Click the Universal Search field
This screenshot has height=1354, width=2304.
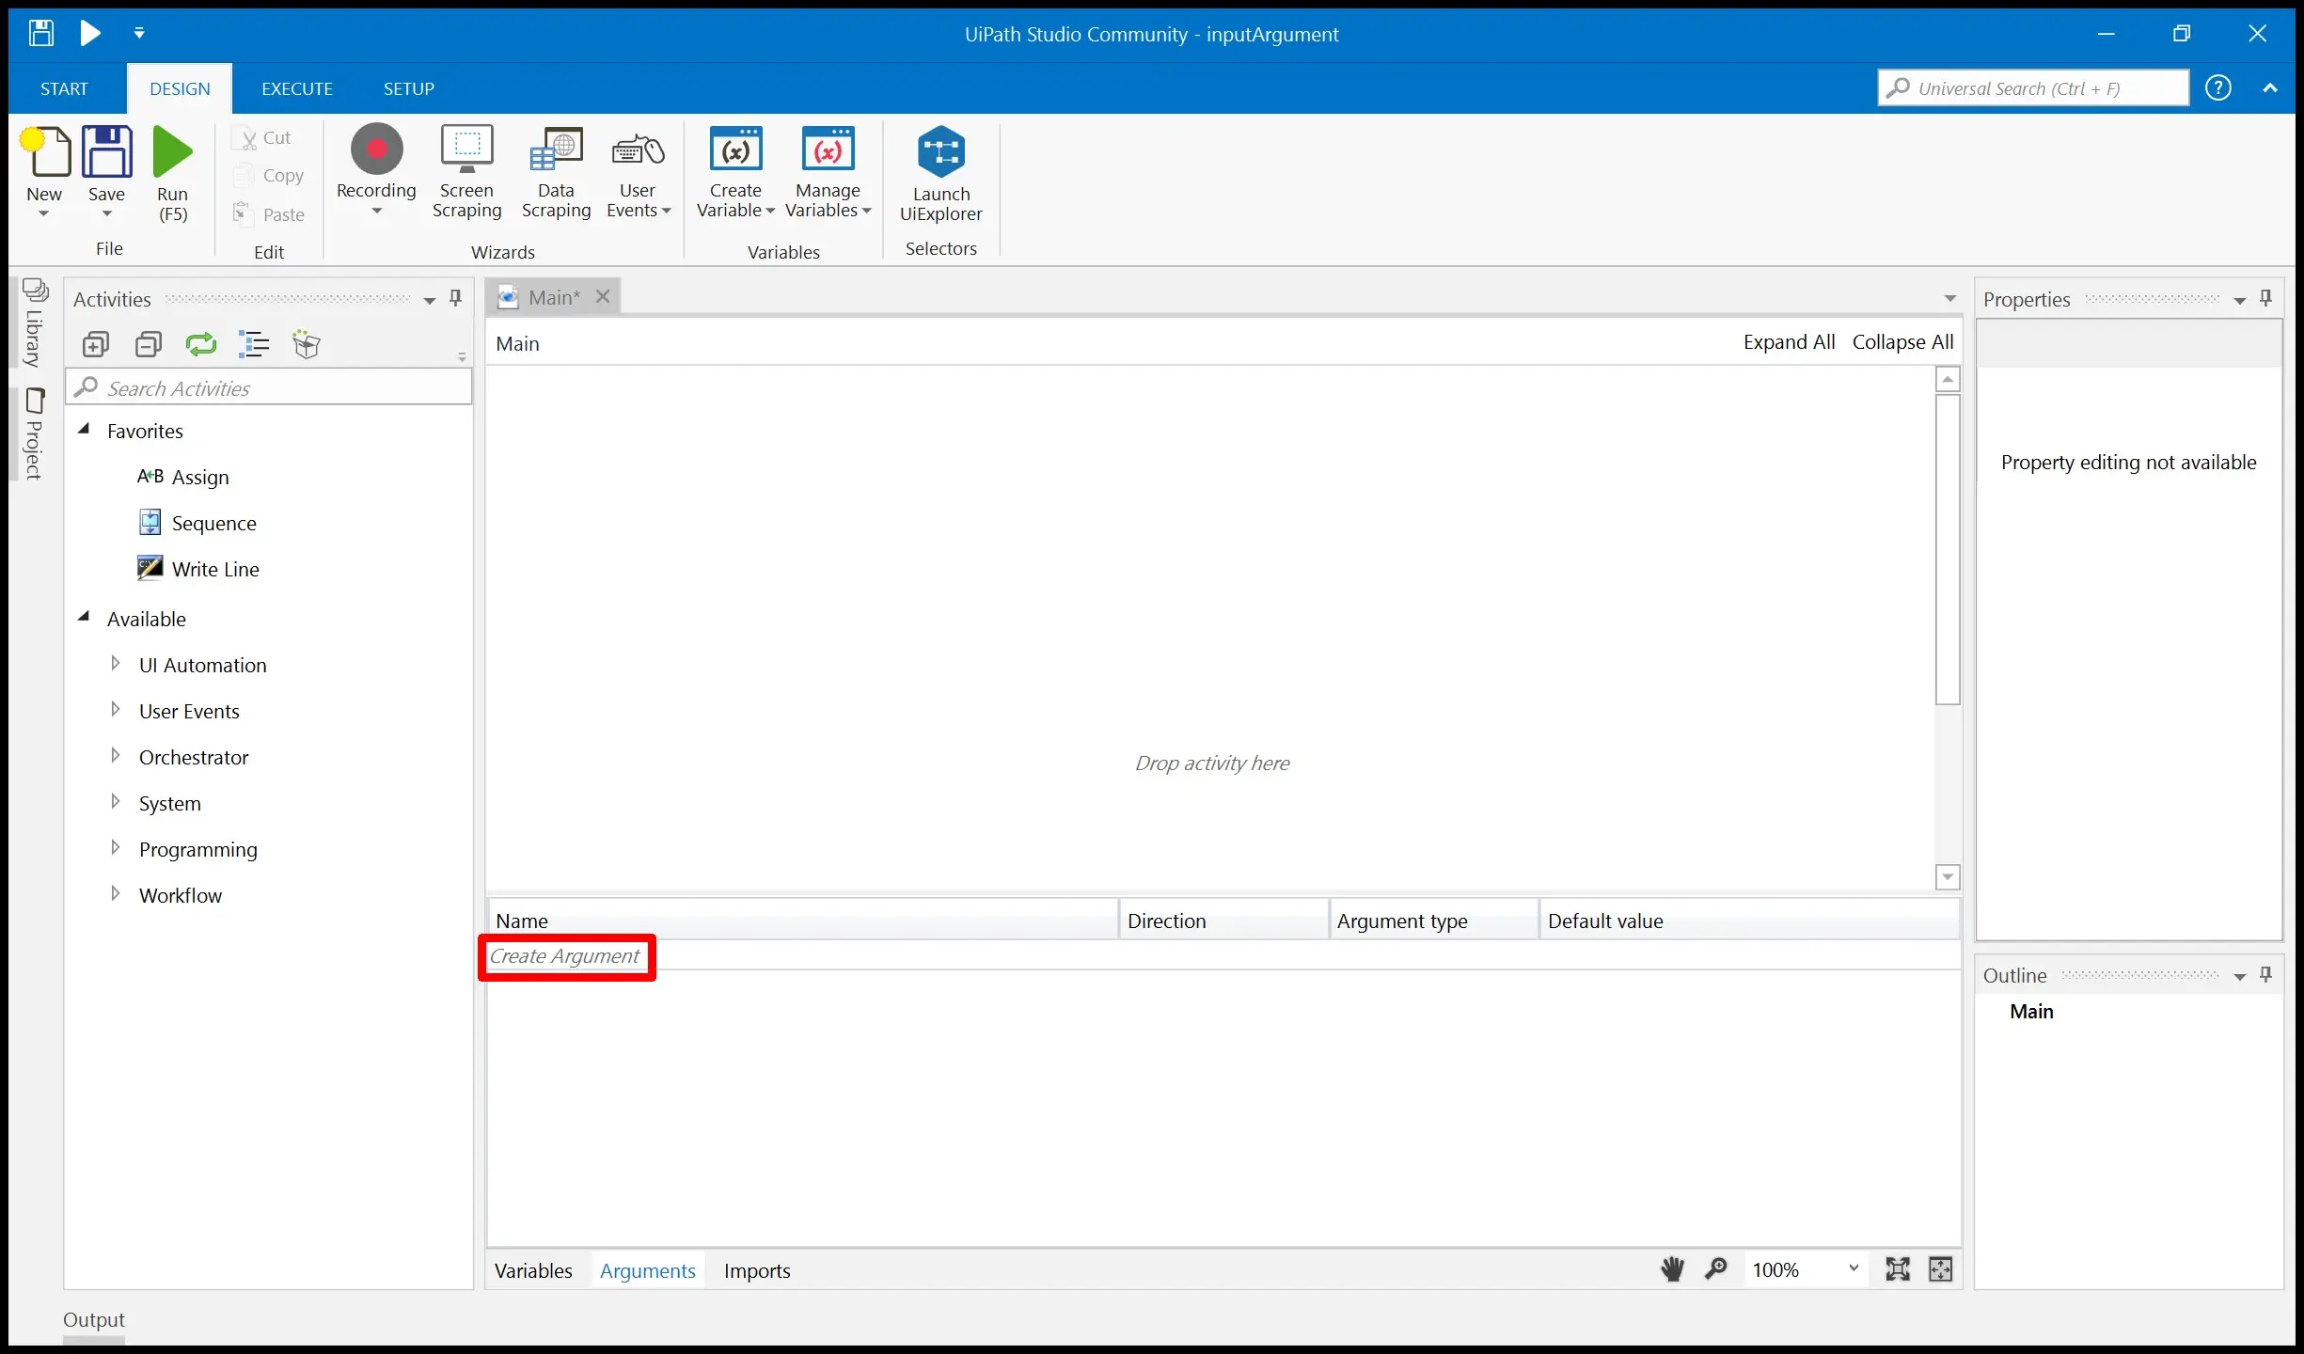pyautogui.click(x=2032, y=88)
